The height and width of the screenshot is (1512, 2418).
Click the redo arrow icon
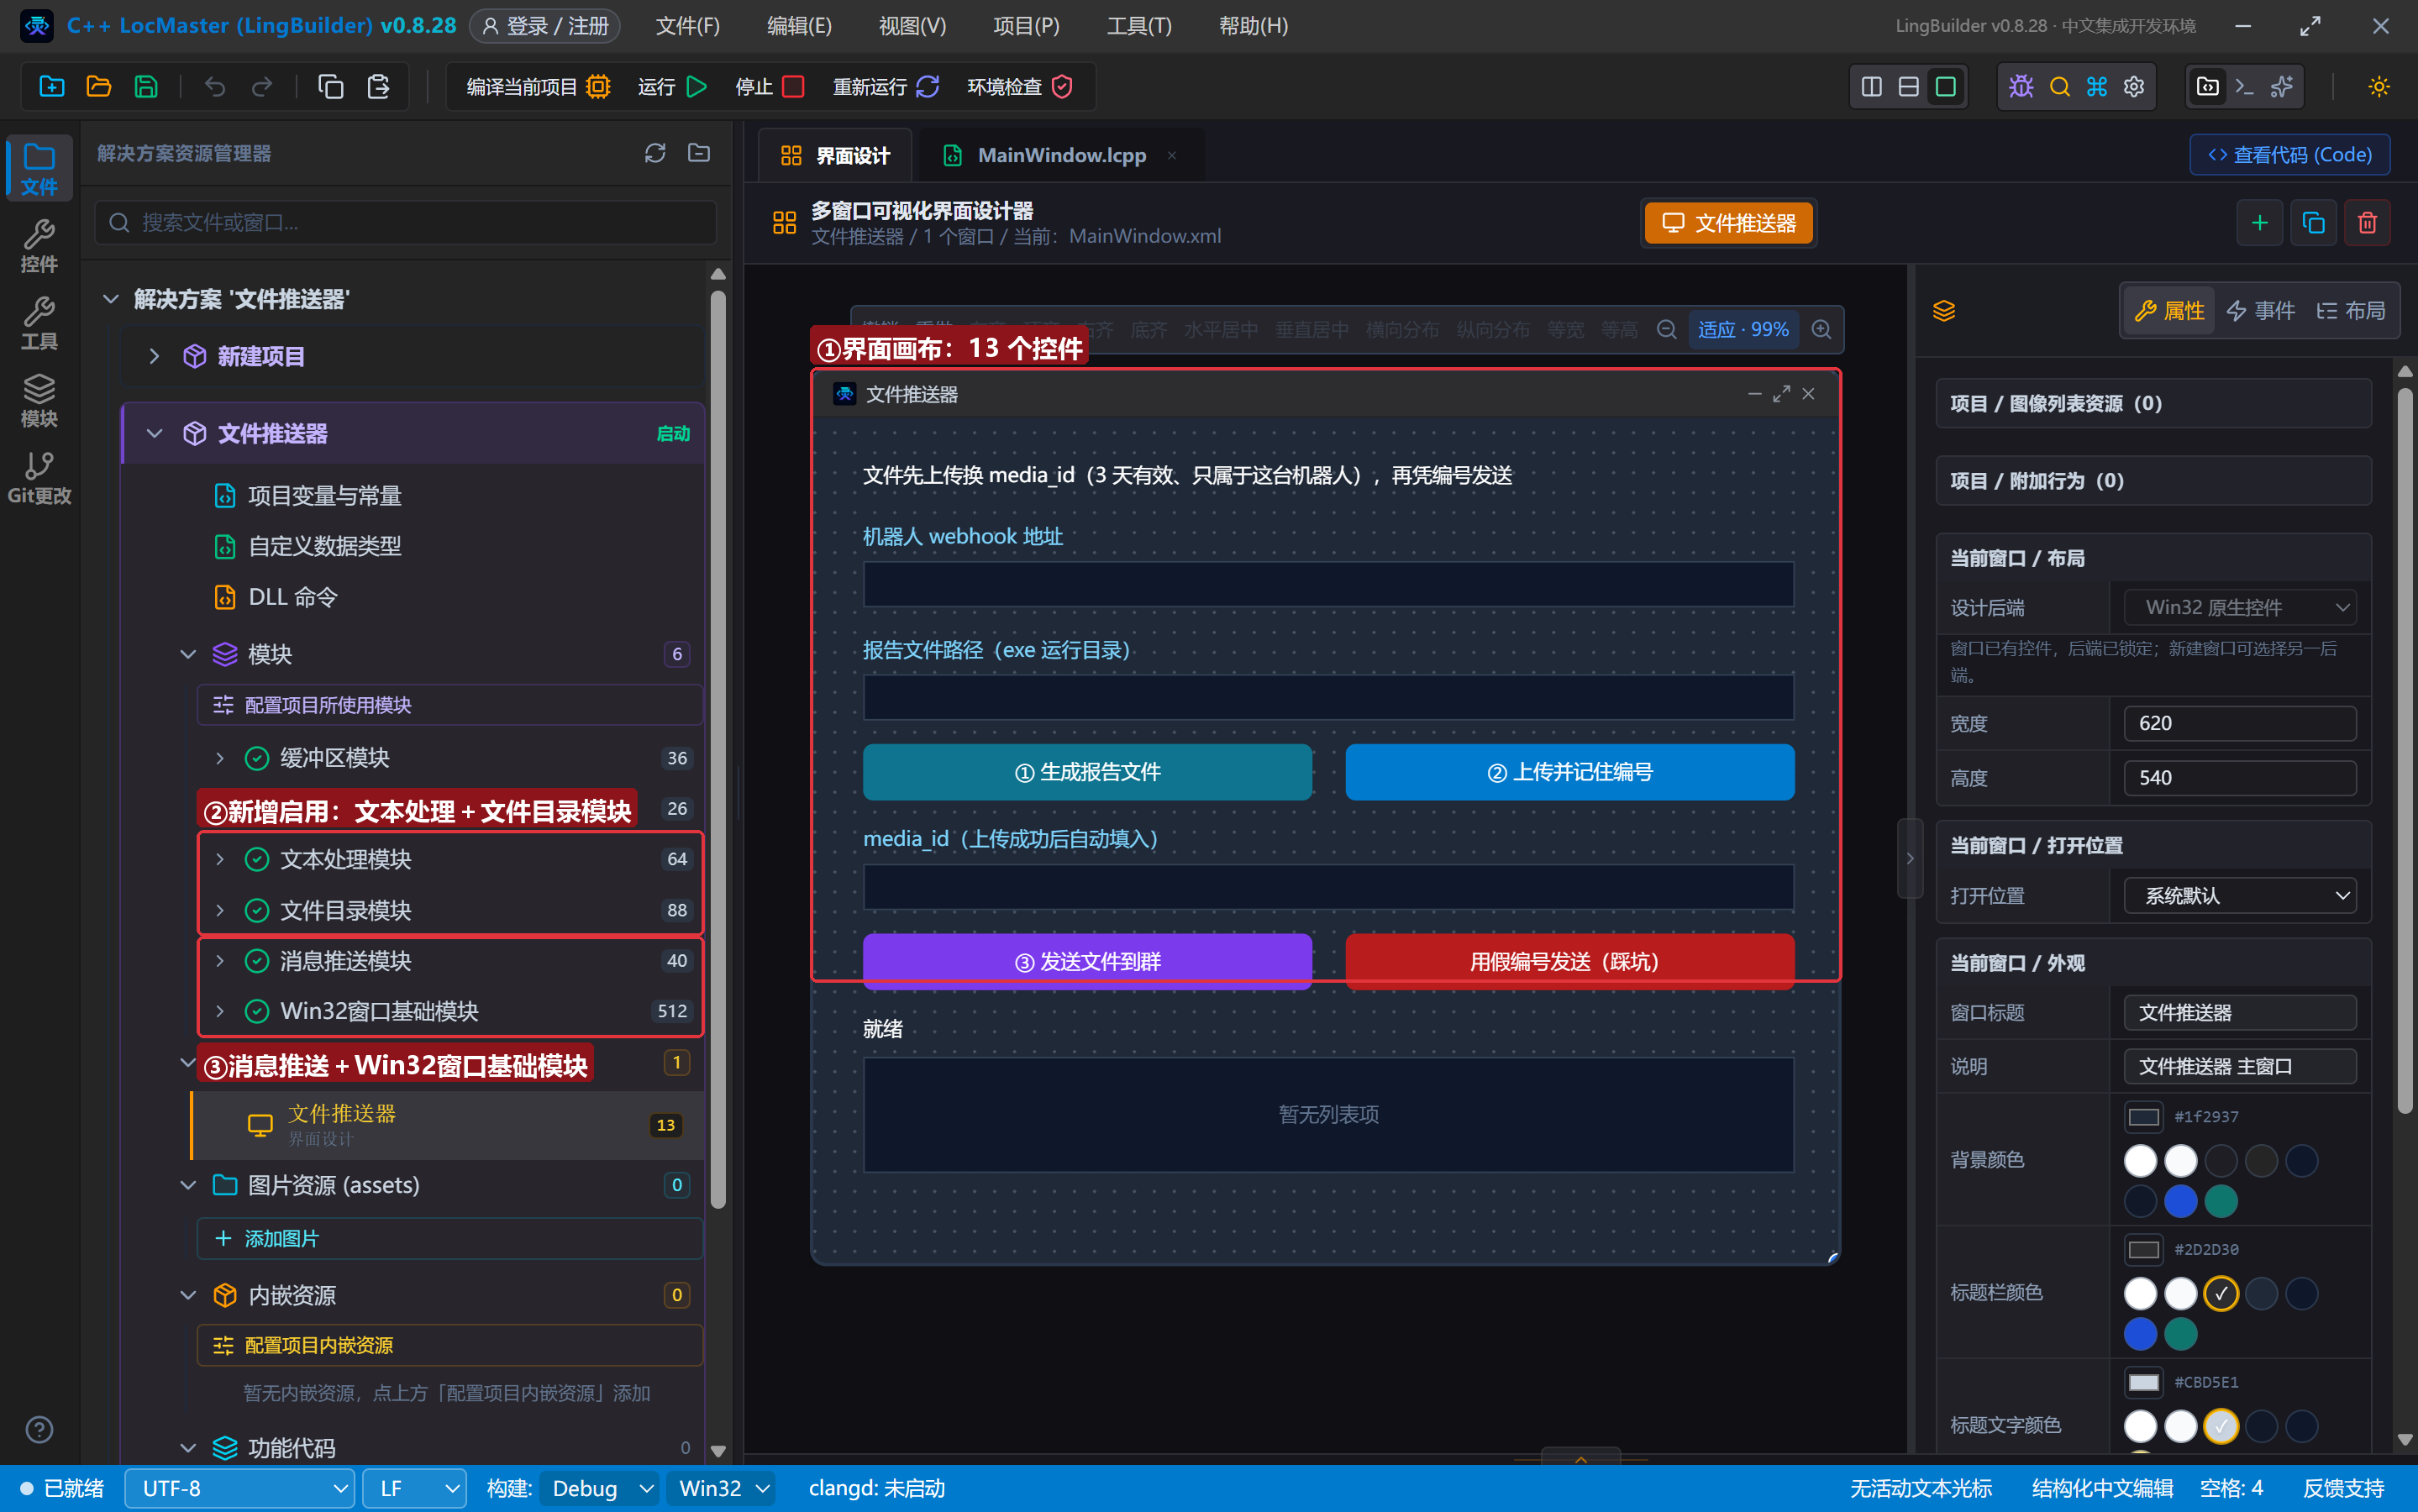coord(262,86)
